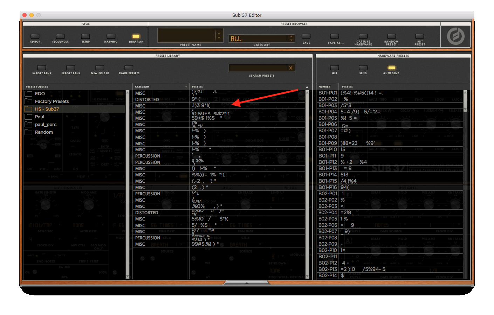Select hardware preset B02-P13
Viewport: 494px width, 315px height.
point(390,269)
